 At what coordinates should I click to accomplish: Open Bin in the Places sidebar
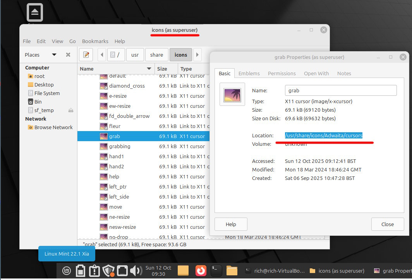point(35,102)
